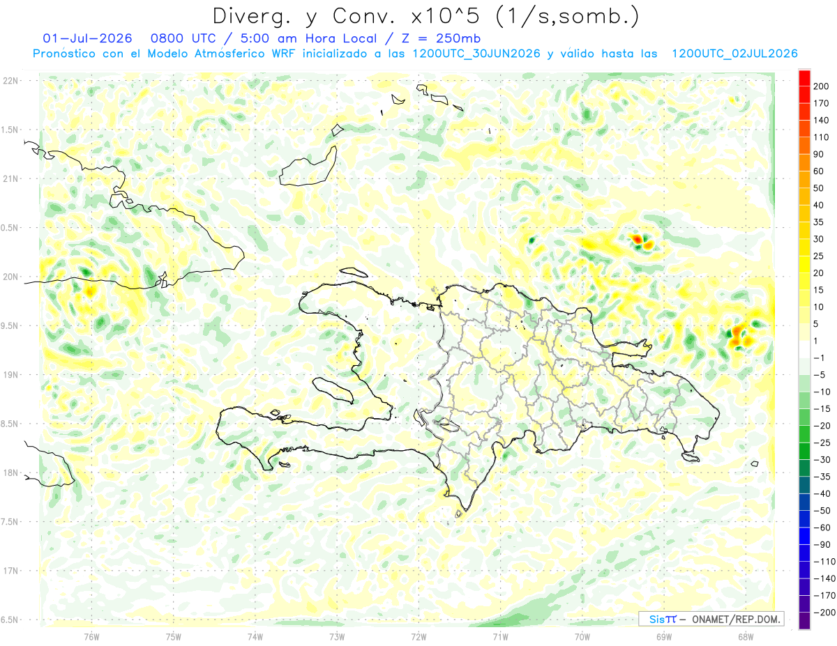Click the initialization time "1200UTC_30JUN2026"
Viewport: 837px width, 646px height.
pos(476,54)
